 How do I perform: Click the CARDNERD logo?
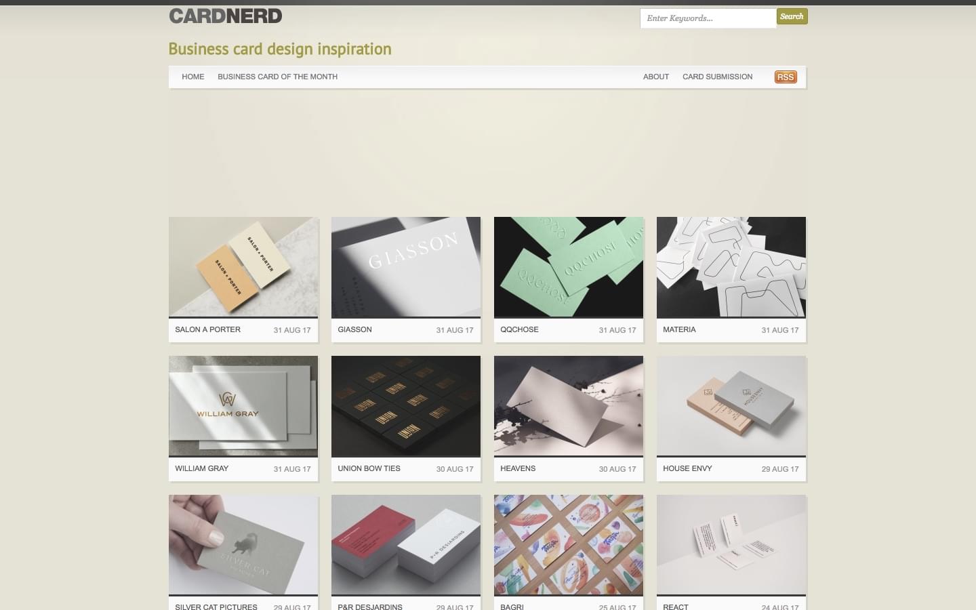tap(225, 16)
